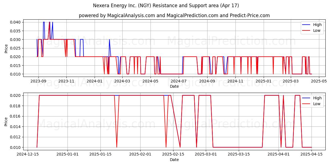Click the 2024-11 date label on the top chart
The width and height of the screenshot is (332, 166).
(x=235, y=81)
